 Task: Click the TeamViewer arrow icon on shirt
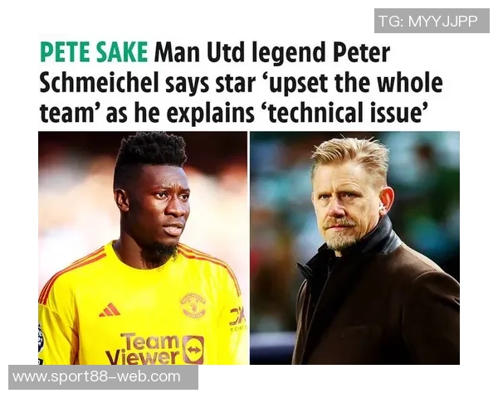pos(193,349)
